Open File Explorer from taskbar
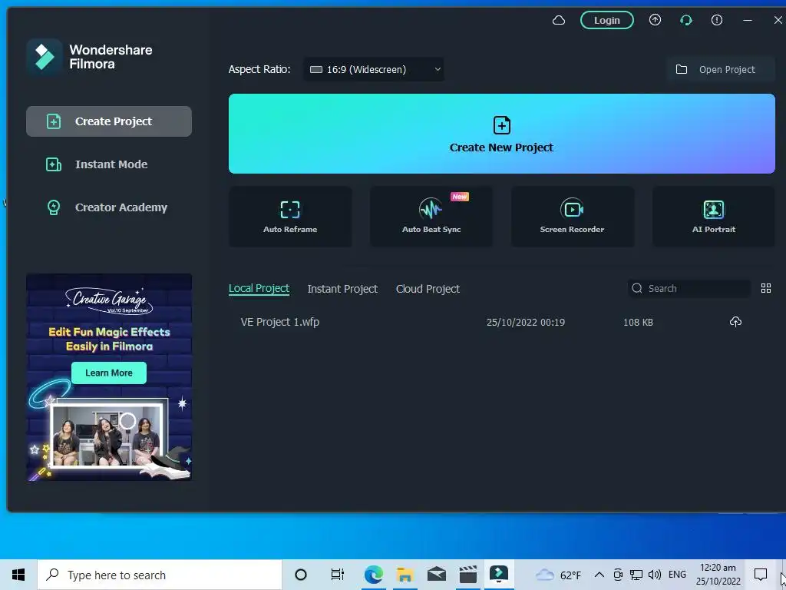 [x=405, y=575]
